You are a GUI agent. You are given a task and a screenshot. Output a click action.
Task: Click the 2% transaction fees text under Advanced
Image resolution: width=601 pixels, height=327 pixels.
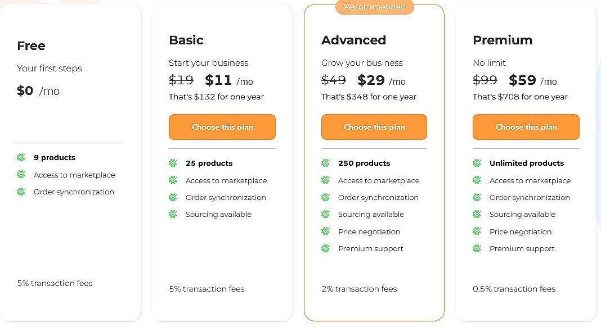[x=359, y=289]
